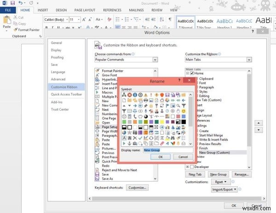
Task: Open the Change Case Aa dropdown
Action: coord(99,19)
